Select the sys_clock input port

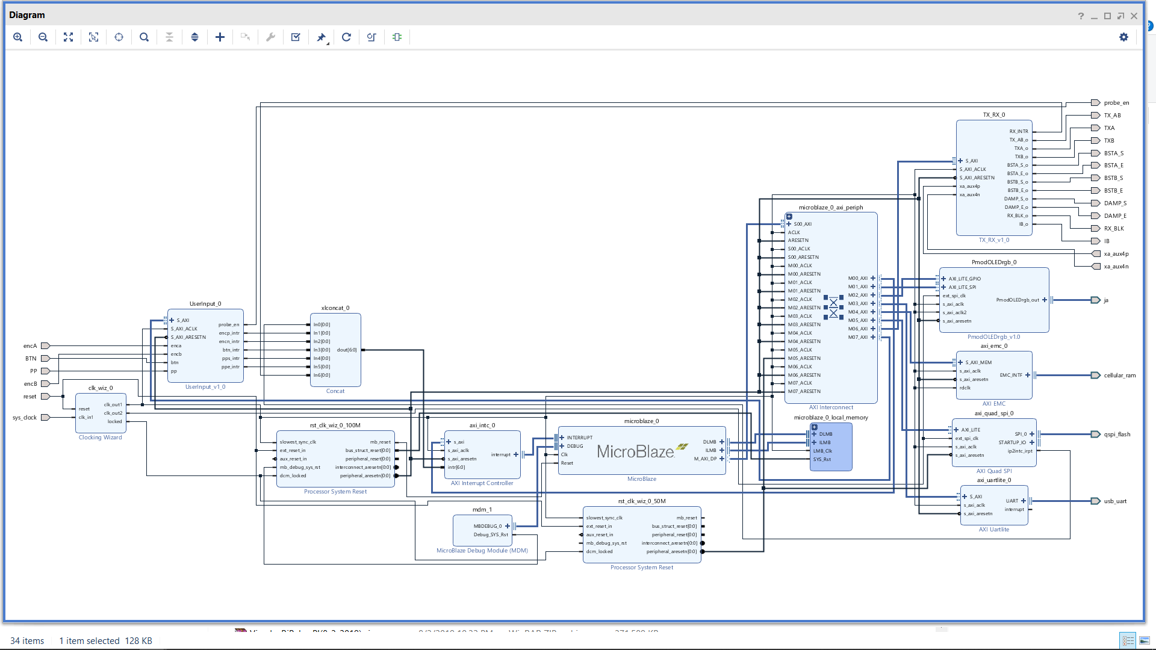pyautogui.click(x=45, y=417)
